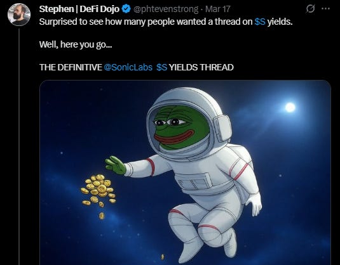
Task: Click the $S cashtag before 'yields.'
Action: coord(260,22)
